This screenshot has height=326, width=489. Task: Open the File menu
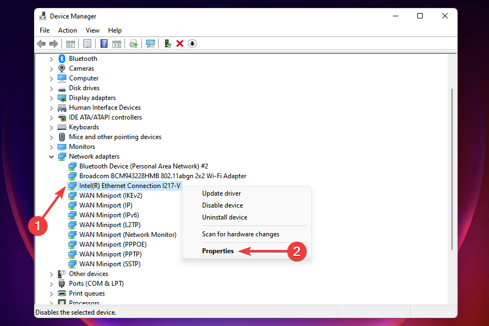(45, 30)
